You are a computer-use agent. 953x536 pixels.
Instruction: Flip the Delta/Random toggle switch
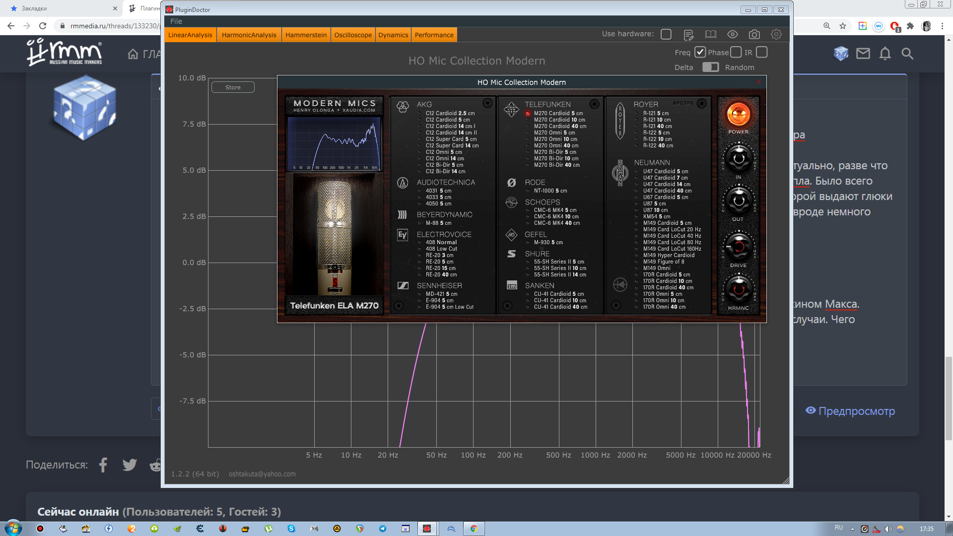point(710,67)
